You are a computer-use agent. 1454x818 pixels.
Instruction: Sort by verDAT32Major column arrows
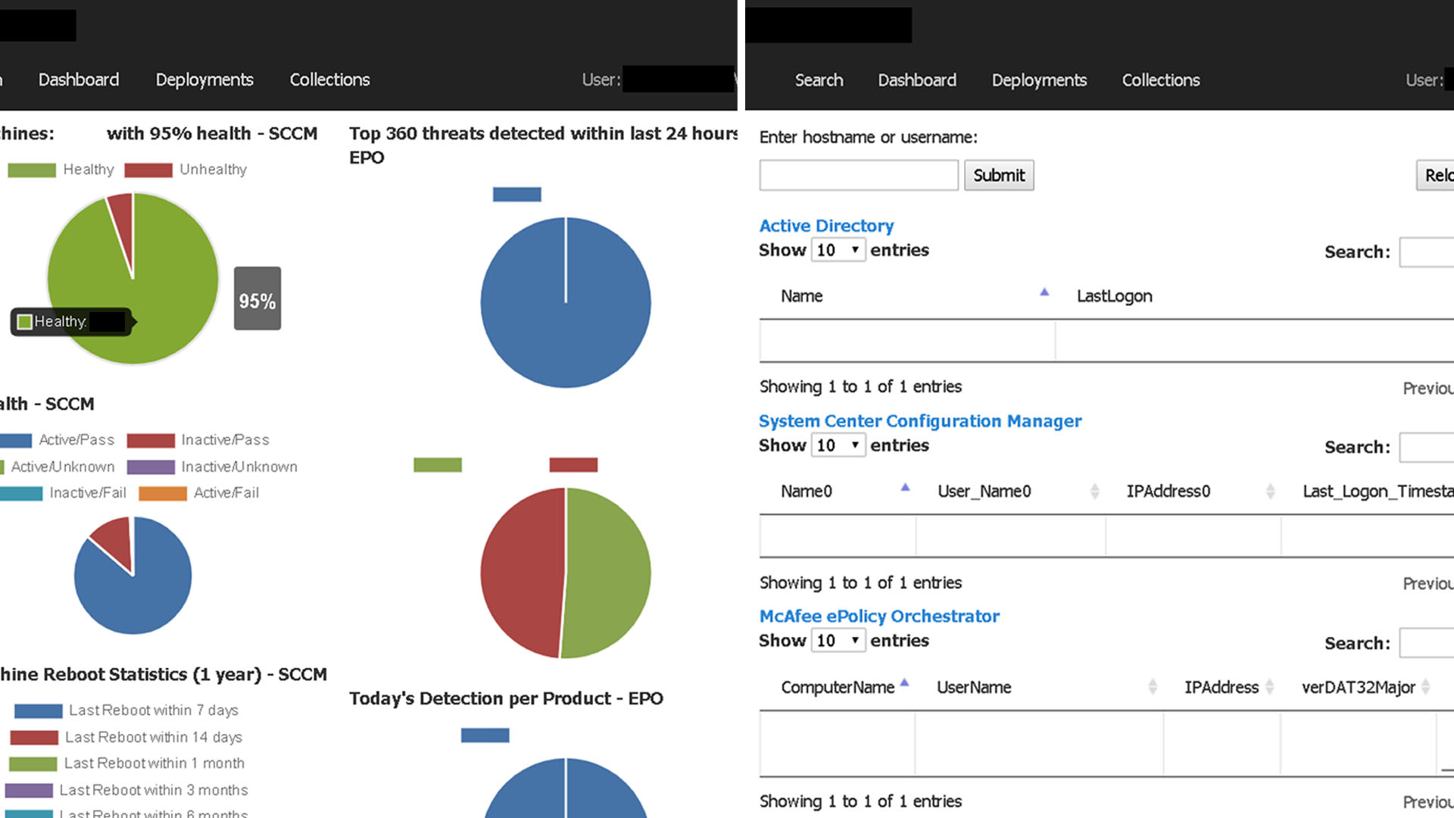(x=1426, y=687)
